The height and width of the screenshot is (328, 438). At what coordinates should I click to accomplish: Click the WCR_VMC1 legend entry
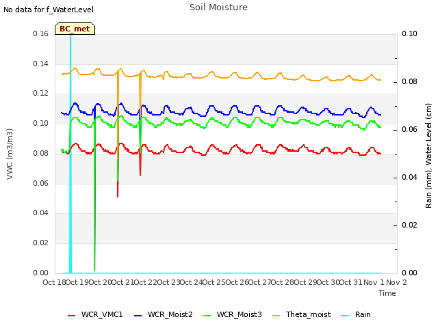[x=95, y=314]
